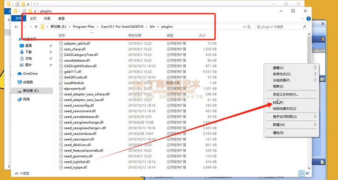Click the Up one level arrow
This screenshot has height=180, width=338.
click(36, 27)
